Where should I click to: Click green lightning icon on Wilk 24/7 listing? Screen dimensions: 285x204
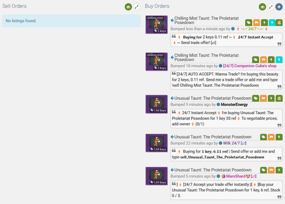tap(279, 137)
